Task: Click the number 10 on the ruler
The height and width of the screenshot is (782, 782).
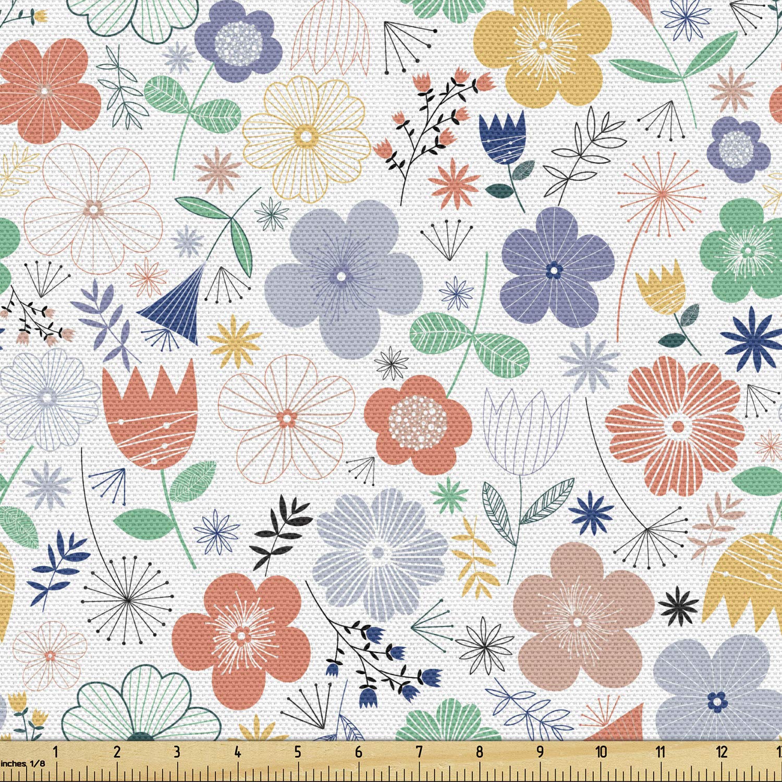Action: tap(601, 751)
